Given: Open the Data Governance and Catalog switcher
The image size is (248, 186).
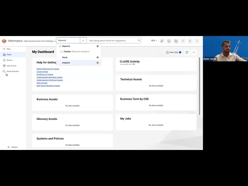Looking at the screenshot, I should click(40, 41).
